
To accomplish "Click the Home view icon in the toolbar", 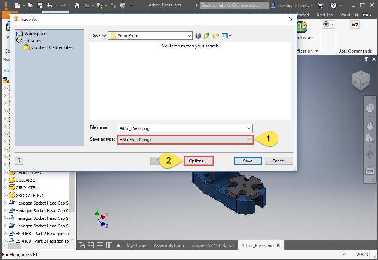I will pos(76,5).
